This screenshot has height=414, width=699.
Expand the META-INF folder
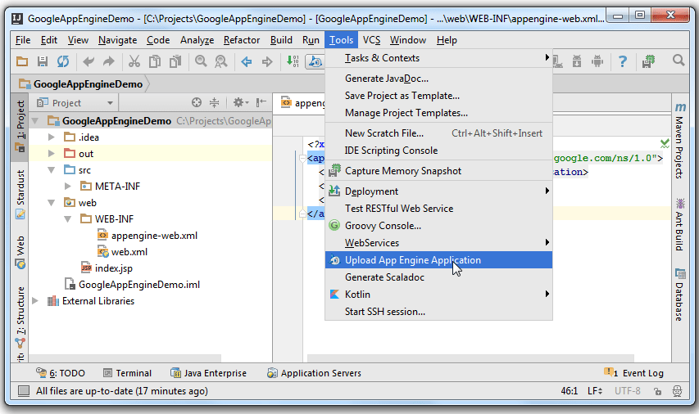(68, 186)
